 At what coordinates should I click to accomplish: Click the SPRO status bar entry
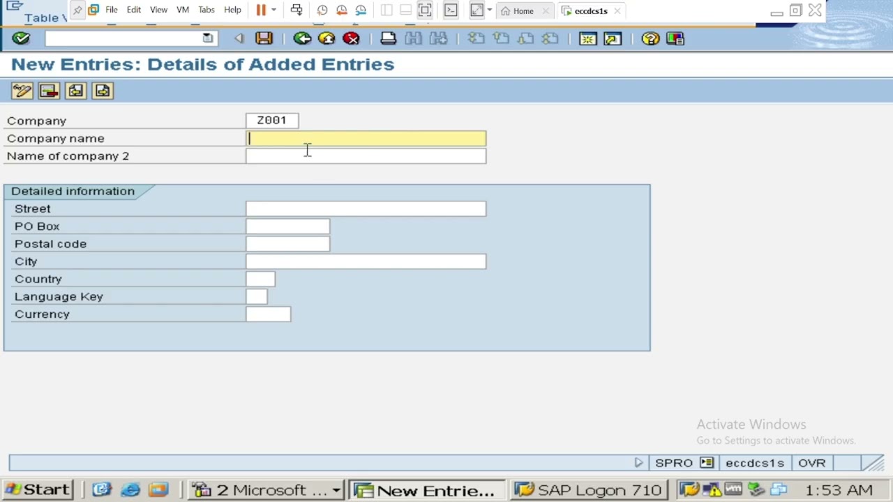(674, 463)
